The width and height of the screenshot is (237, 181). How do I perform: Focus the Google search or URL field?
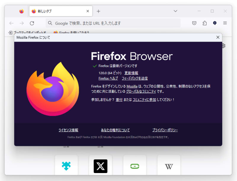[x=113, y=23]
